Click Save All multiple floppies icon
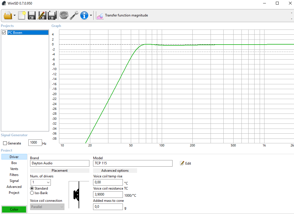This screenshot has height=214, width=294. point(52,15)
